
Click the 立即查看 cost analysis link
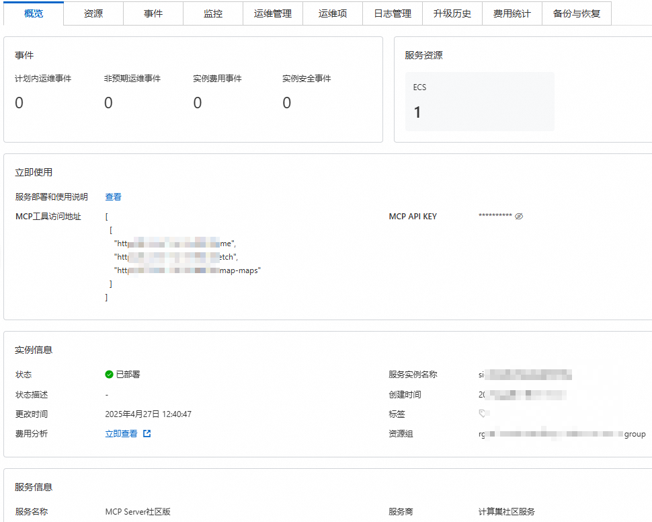[121, 434]
